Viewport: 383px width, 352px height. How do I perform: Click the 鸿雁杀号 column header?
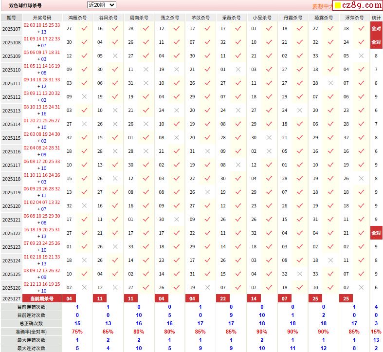click(78, 18)
